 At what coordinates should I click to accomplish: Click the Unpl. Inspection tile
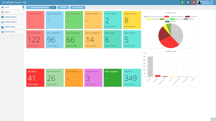click(74, 20)
